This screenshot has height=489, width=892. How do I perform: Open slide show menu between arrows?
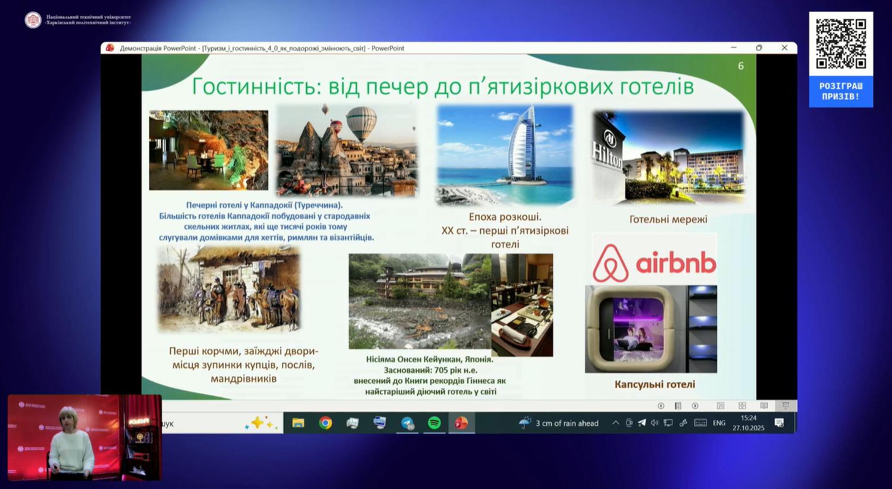(678, 406)
